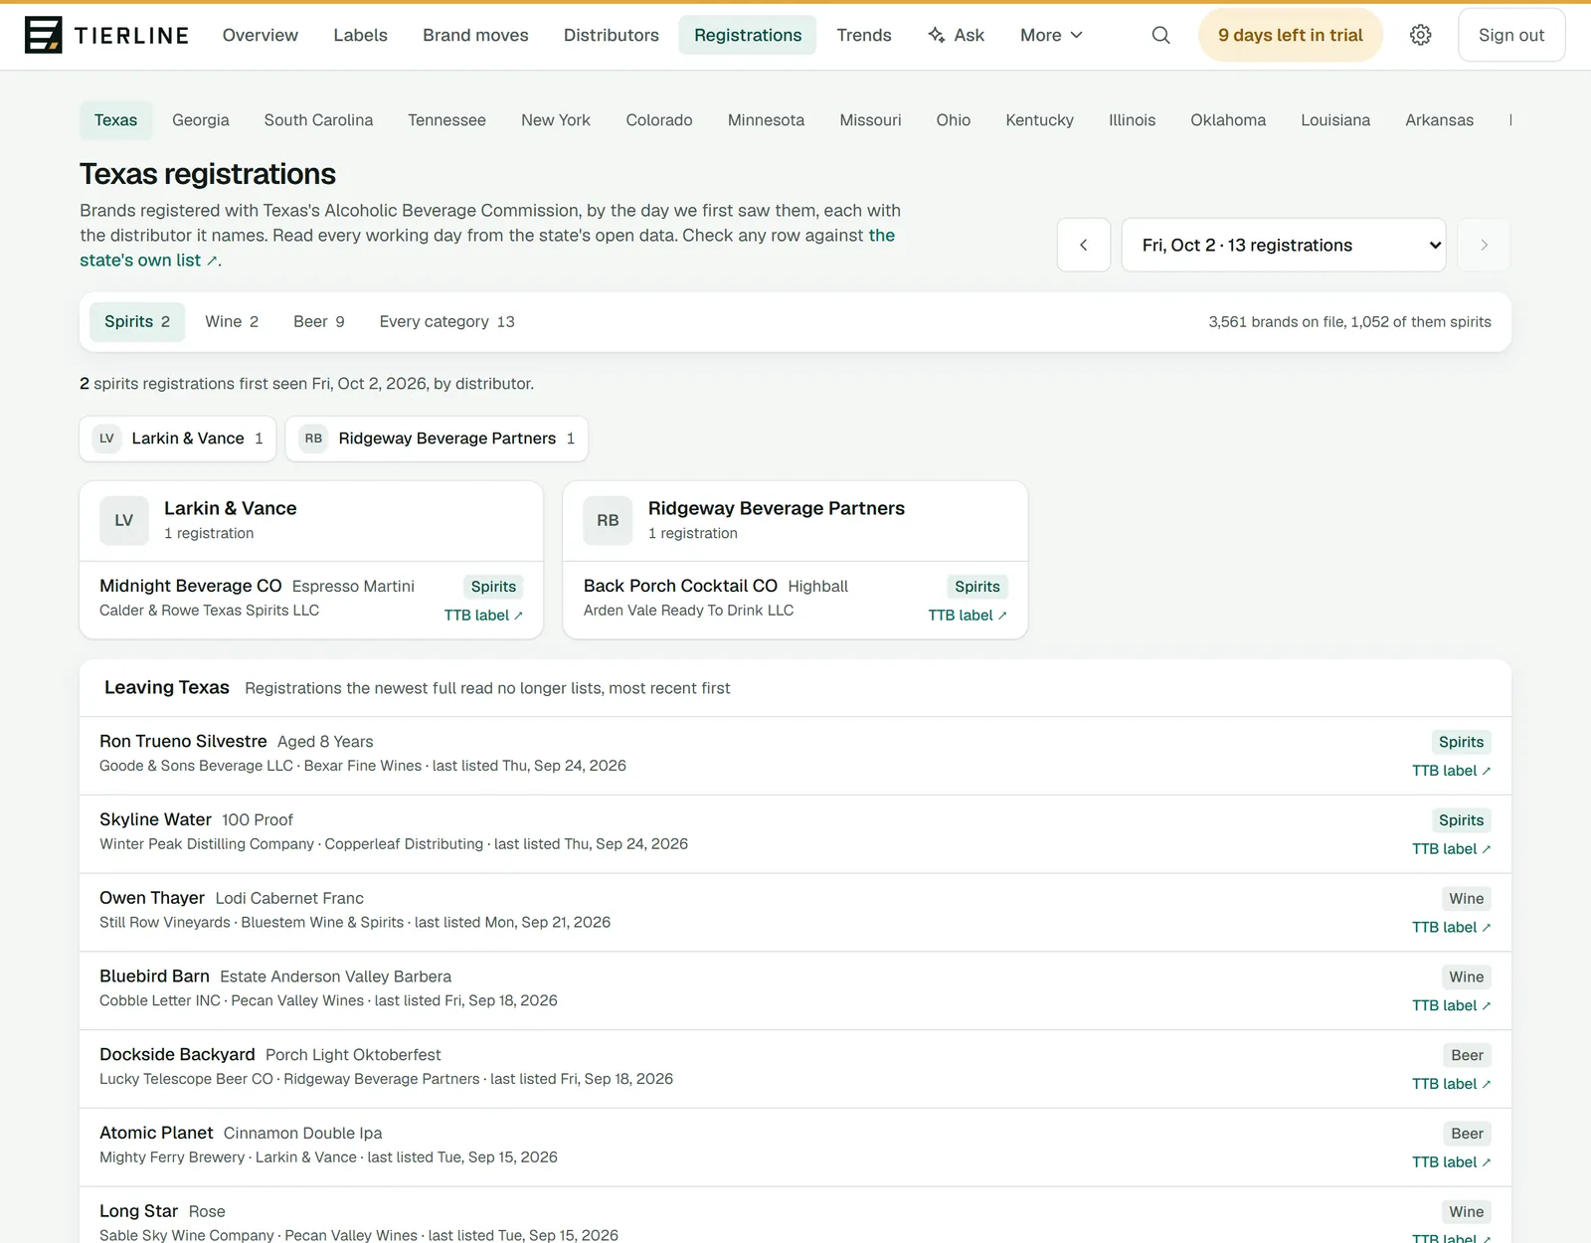Image resolution: width=1591 pixels, height=1243 pixels.
Task: Switch to Colorado registrations
Action: coord(659,120)
